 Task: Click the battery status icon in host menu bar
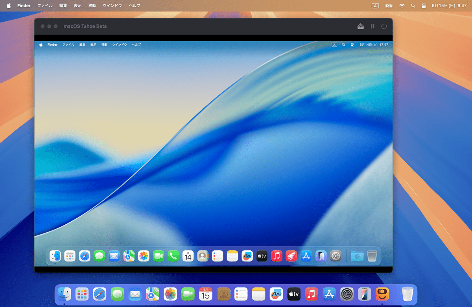pos(389,6)
